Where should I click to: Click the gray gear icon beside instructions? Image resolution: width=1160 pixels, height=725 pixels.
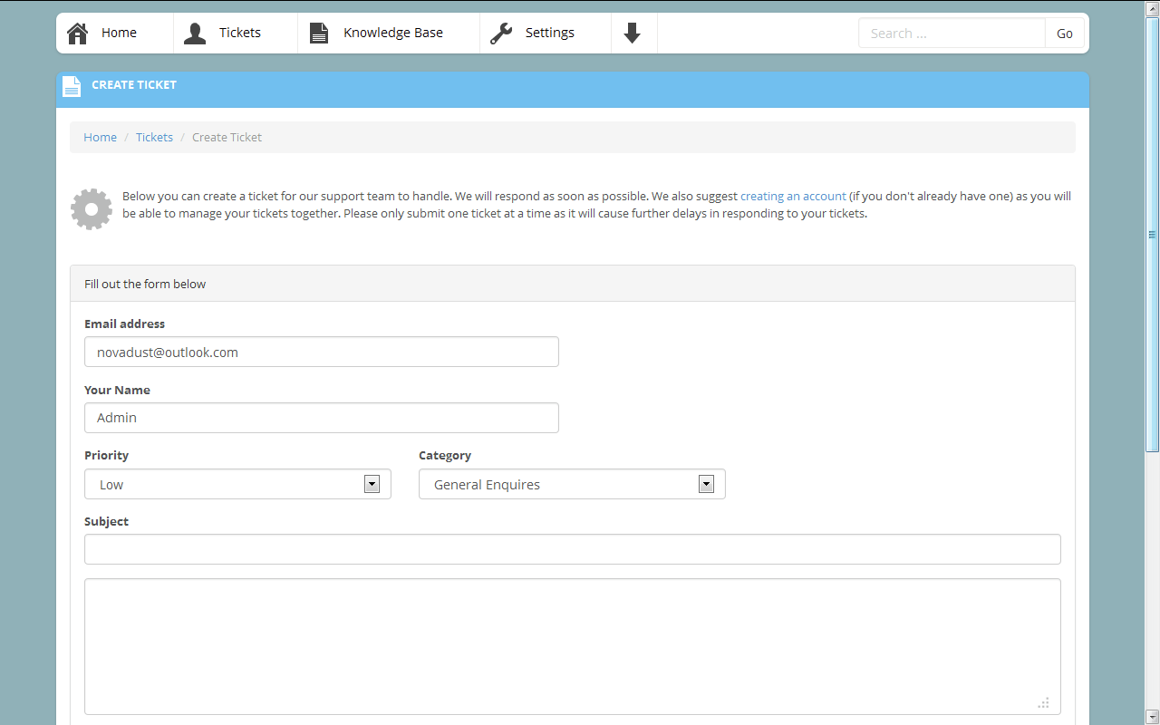[92, 209]
